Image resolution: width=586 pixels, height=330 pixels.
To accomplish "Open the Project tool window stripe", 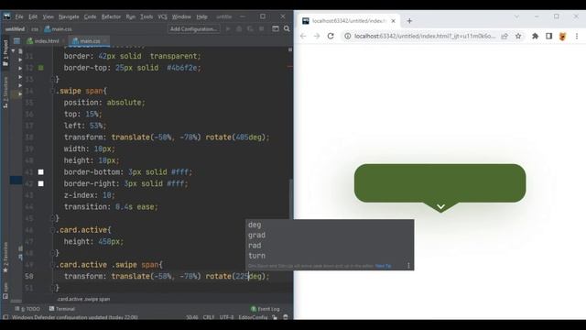I will 5,53.
